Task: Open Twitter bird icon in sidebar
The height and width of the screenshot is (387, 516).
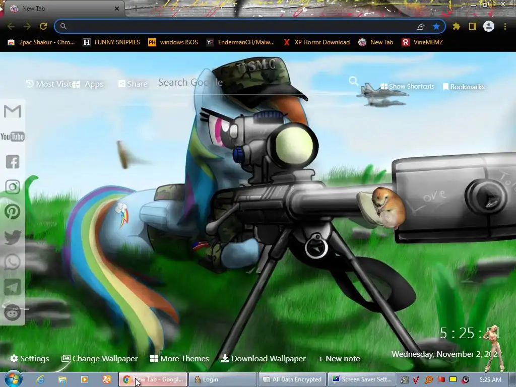Action: click(13, 237)
